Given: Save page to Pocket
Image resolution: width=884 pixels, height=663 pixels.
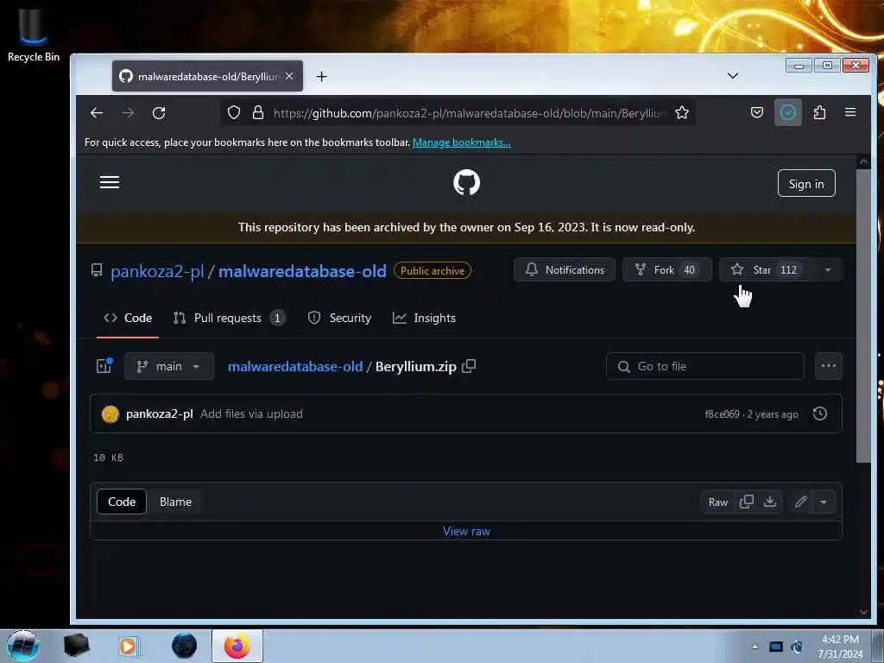Looking at the screenshot, I should tap(757, 113).
